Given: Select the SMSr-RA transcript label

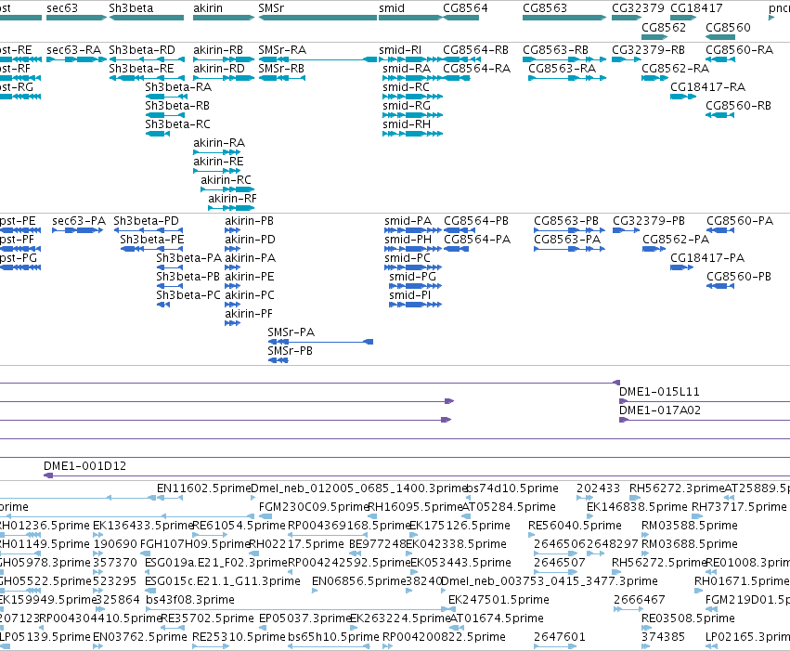Looking at the screenshot, I should coord(282,50).
